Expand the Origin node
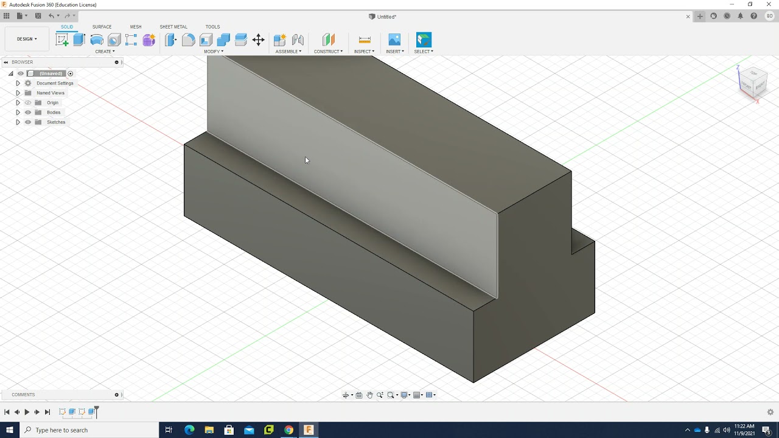 click(x=18, y=103)
